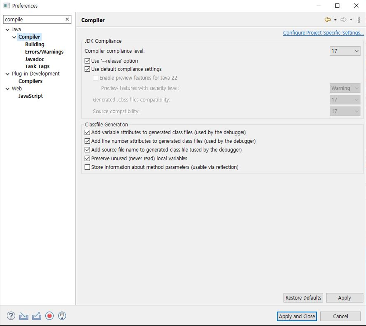Open the Source compatibility dropdown
366x326 pixels.
click(x=345, y=111)
